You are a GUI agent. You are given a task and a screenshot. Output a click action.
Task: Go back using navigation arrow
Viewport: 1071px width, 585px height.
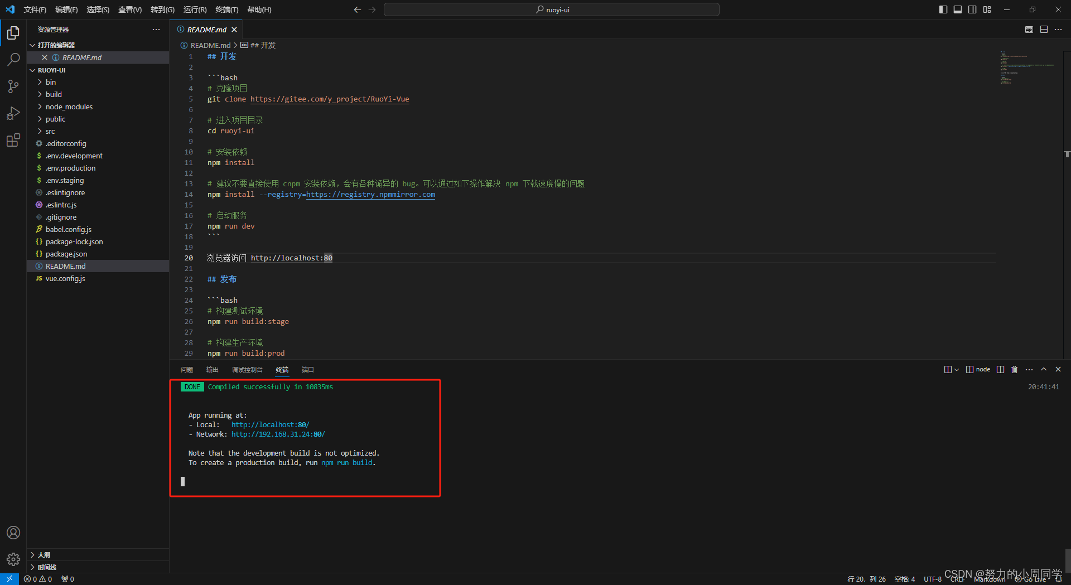358,9
